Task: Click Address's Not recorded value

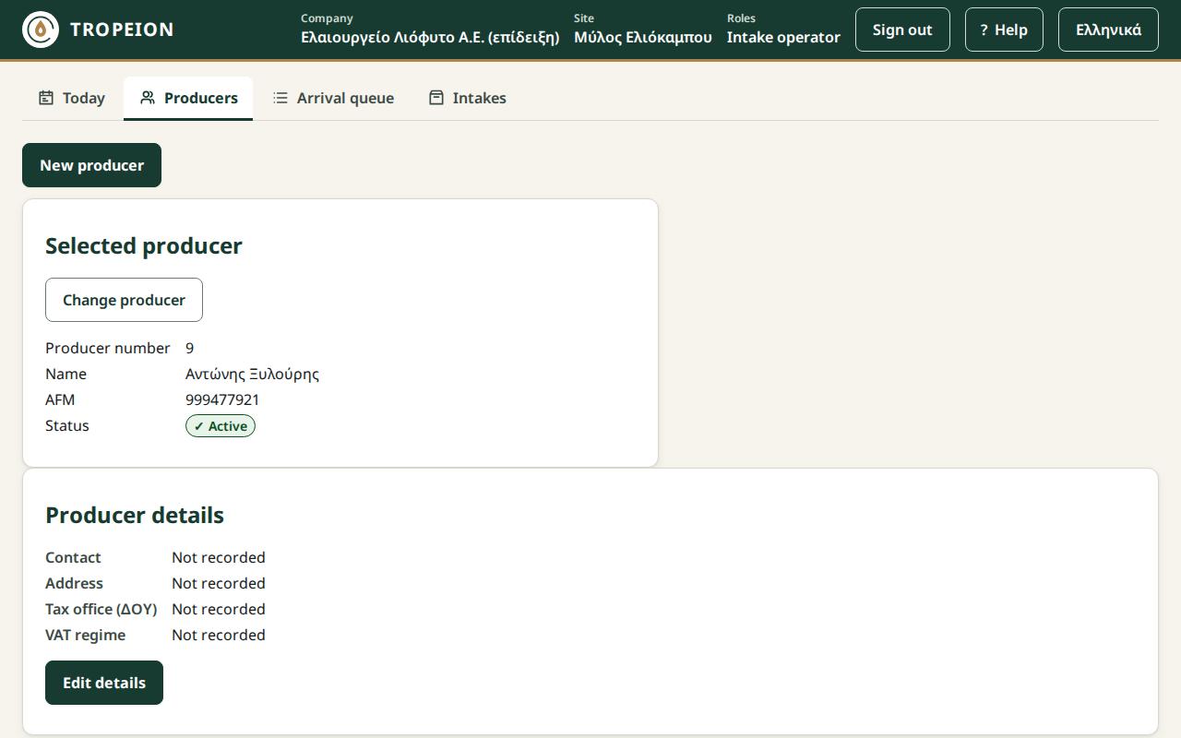Action: tap(219, 583)
